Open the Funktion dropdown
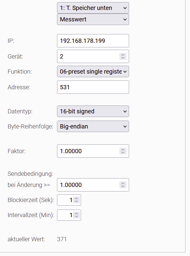190x256 pixels. pos(93,72)
